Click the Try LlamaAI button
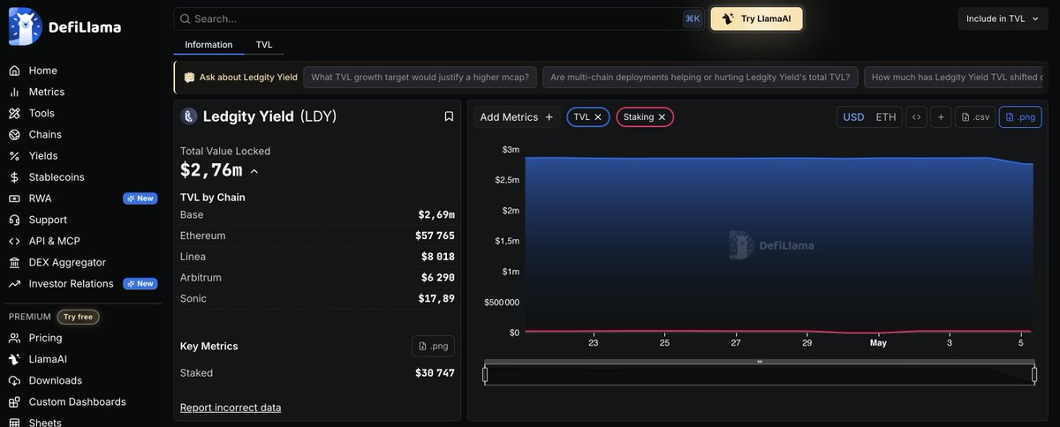The height and width of the screenshot is (427, 1060). (x=757, y=19)
